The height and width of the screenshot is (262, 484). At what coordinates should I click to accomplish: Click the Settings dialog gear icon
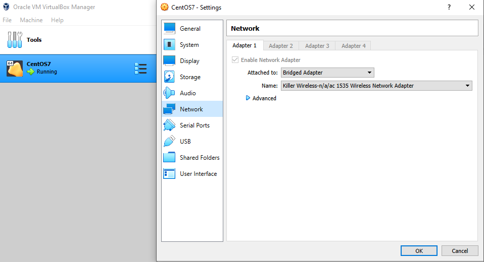[x=165, y=7]
